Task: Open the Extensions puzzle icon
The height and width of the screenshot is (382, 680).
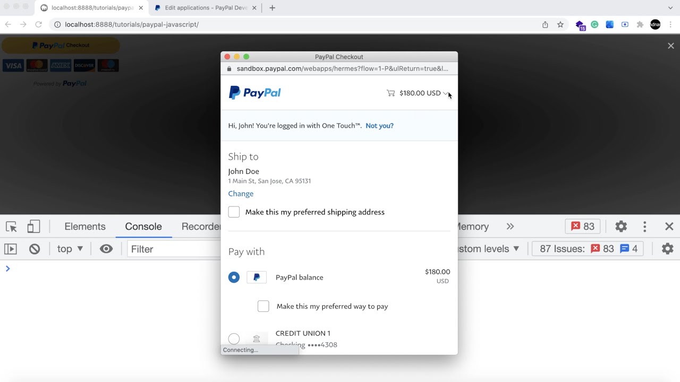Action: click(640, 24)
